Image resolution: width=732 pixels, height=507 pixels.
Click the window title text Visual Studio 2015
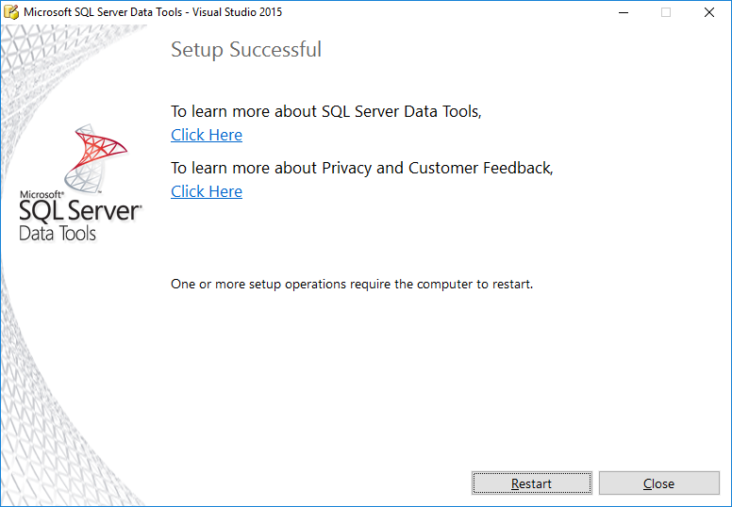pyautogui.click(x=237, y=12)
